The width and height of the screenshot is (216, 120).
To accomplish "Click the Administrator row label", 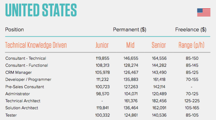I will 18,94.
